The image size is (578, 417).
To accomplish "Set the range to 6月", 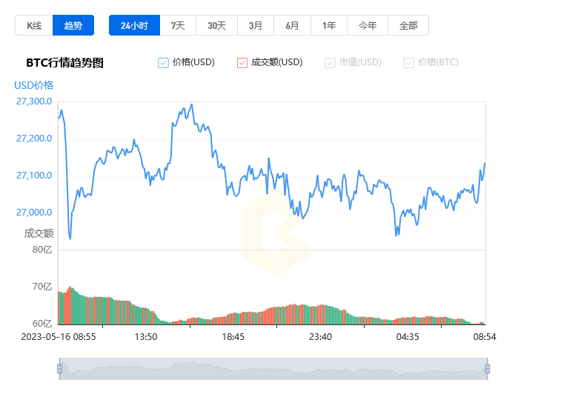I will tap(293, 25).
